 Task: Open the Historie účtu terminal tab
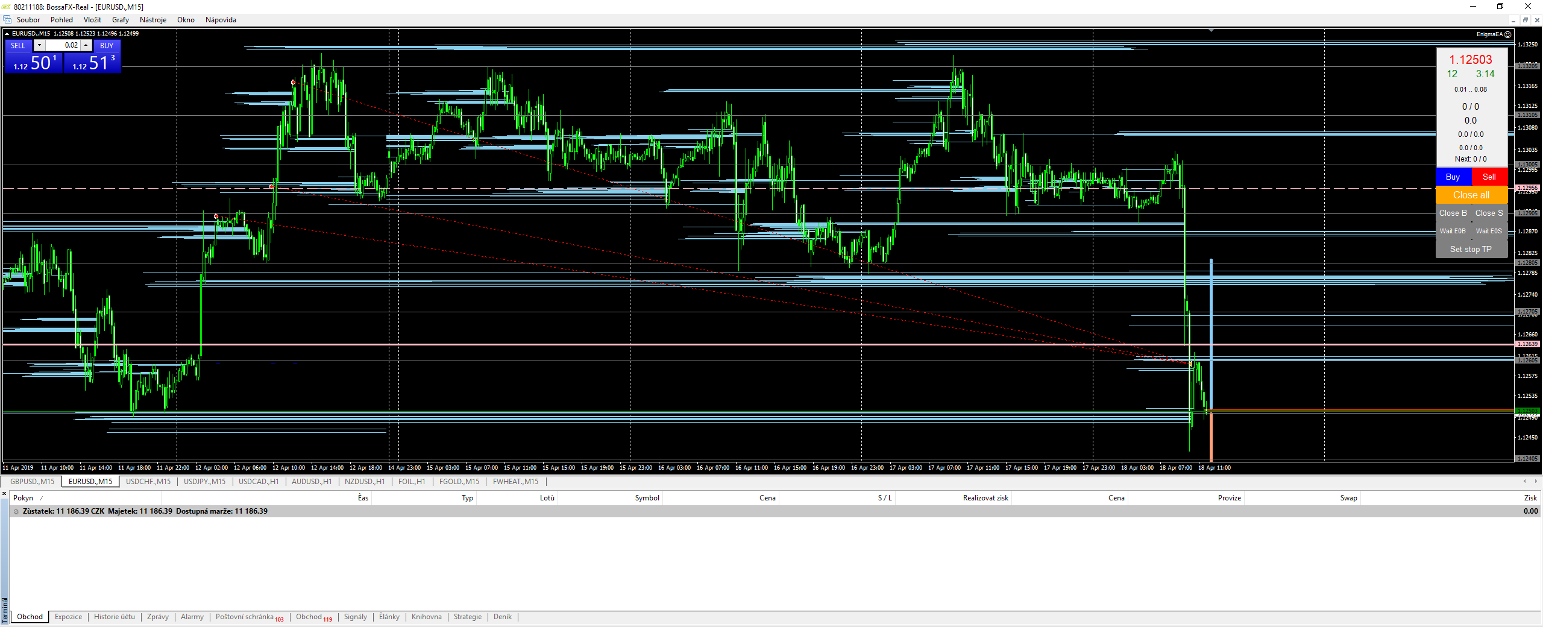(x=114, y=617)
